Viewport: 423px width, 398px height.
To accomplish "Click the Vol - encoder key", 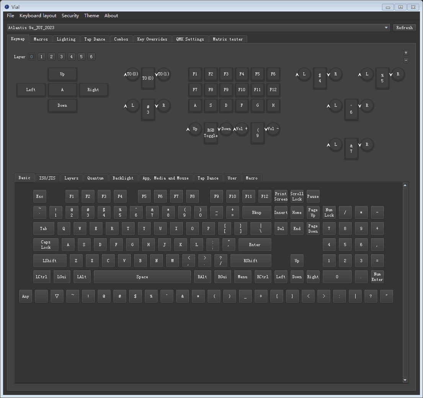I will click(273, 129).
